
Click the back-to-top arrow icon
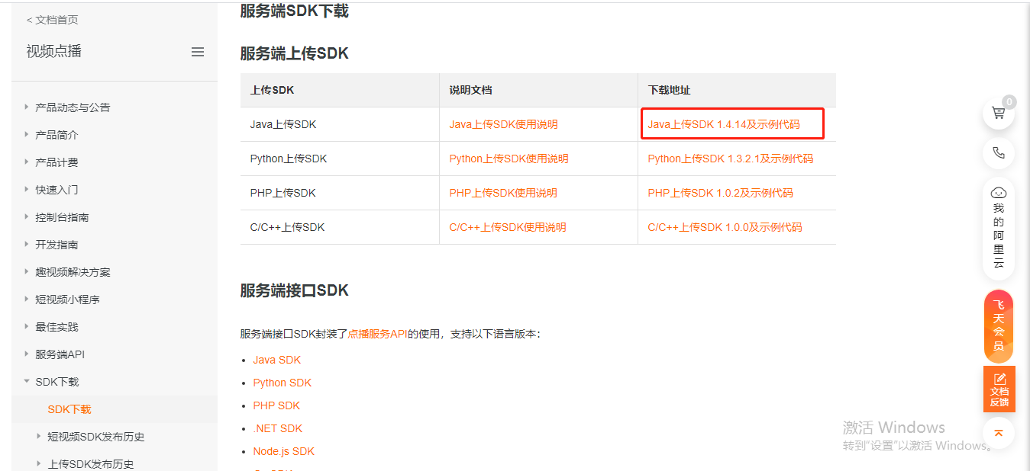[998, 433]
